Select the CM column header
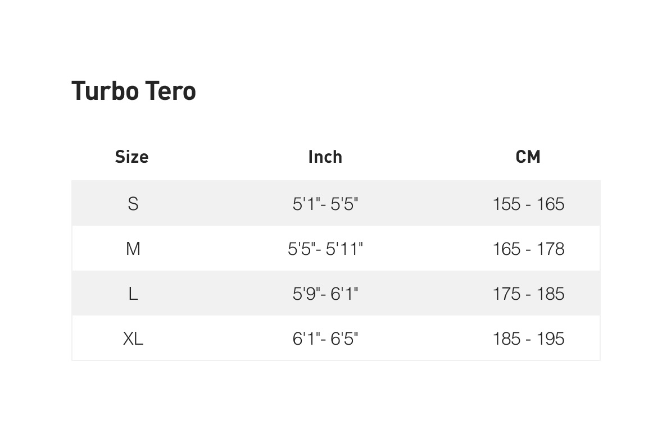Viewport: 671px width, 439px height. tap(528, 157)
